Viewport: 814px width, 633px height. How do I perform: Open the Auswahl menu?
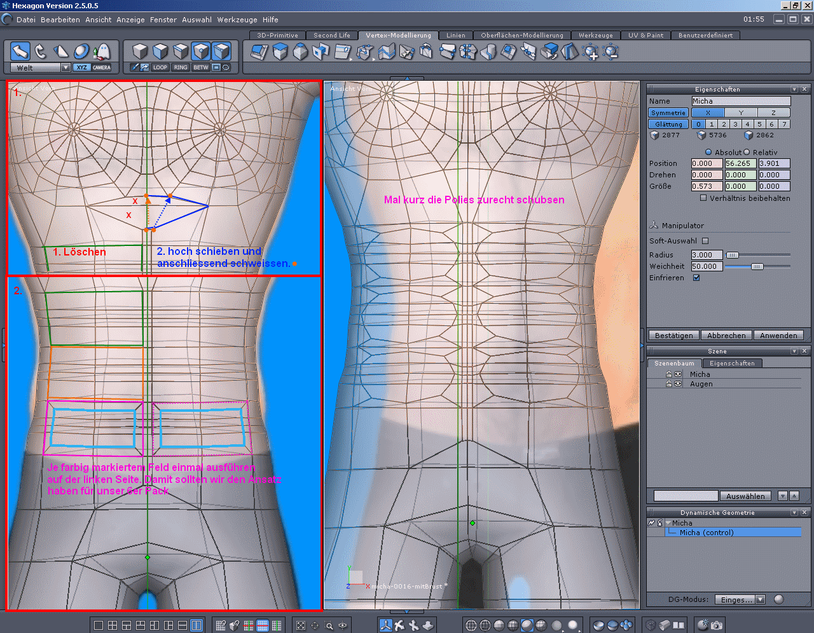197,20
